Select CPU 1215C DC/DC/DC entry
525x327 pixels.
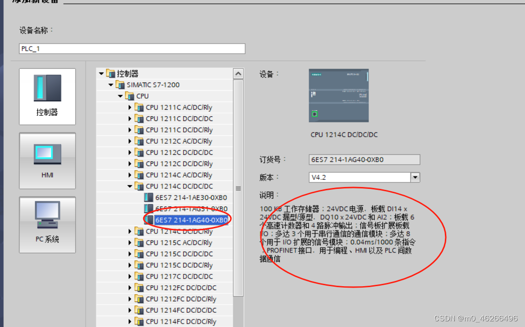pyautogui.click(x=179, y=254)
